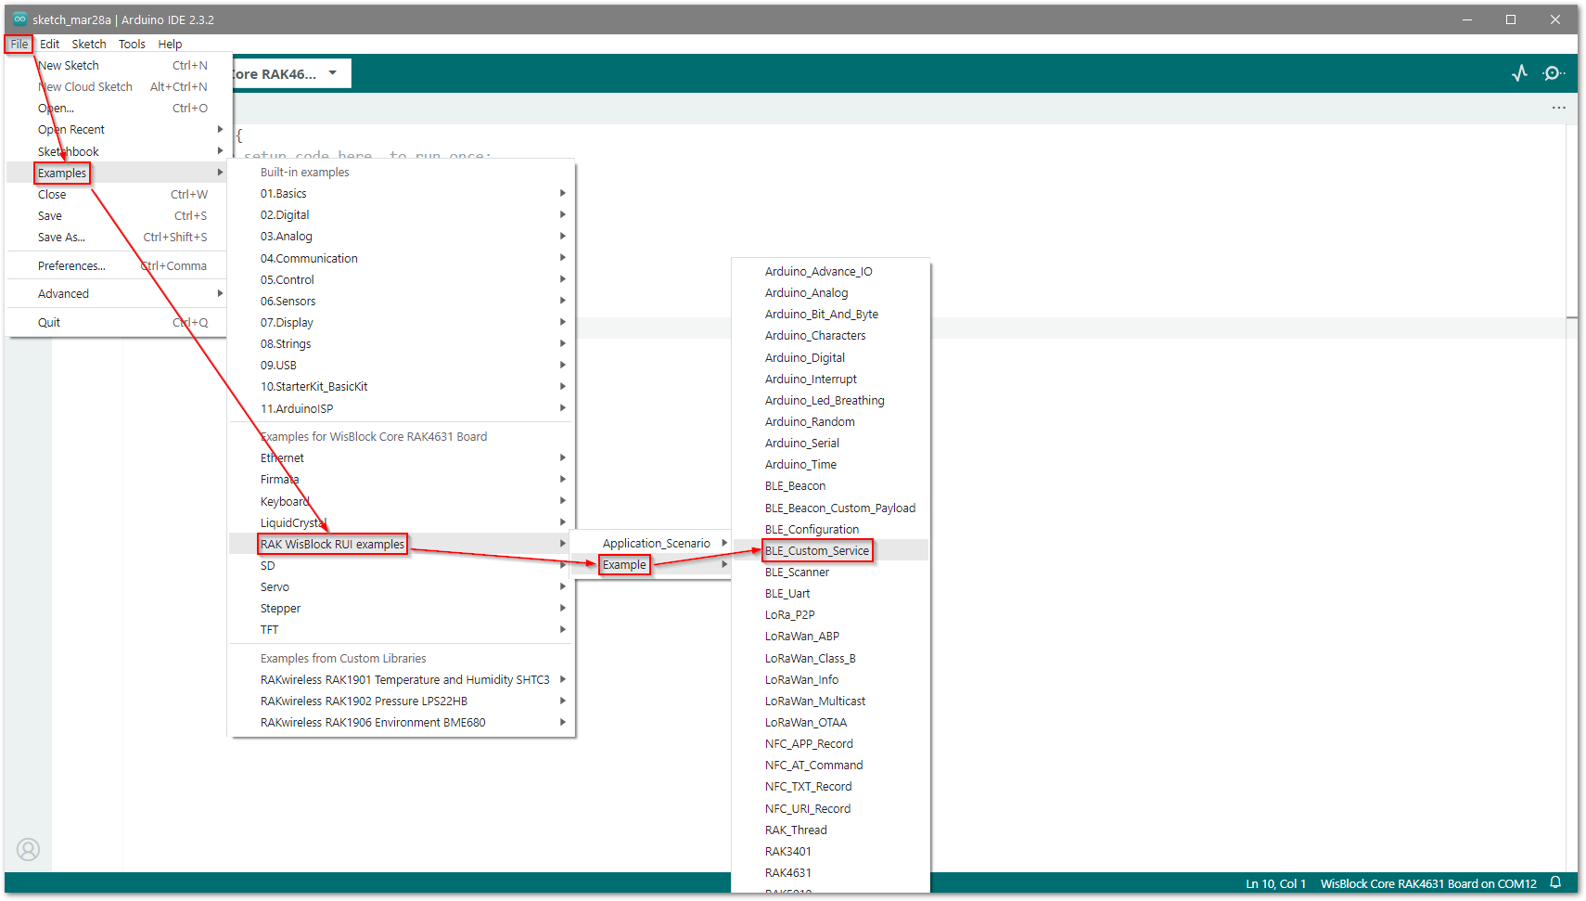Select Close from File menu
Screen dimensions: 1586x901
coord(117,194)
